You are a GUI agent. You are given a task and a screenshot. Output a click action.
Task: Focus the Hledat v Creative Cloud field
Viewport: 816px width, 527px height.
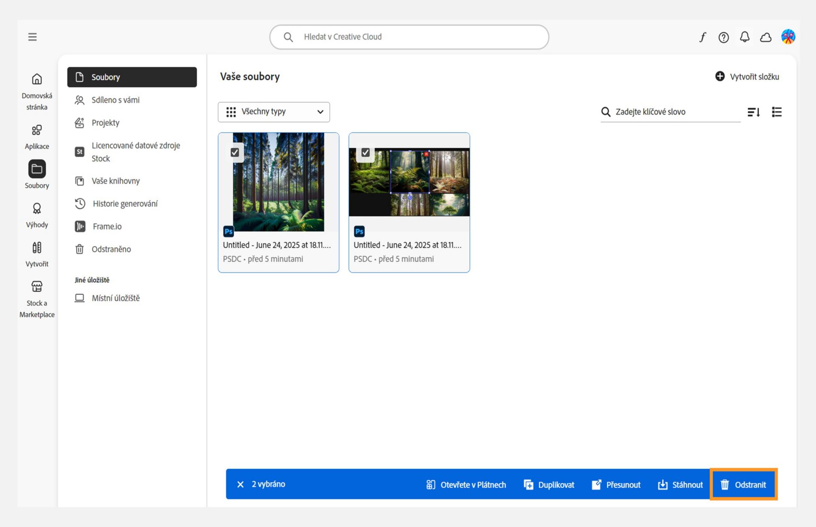[409, 37]
